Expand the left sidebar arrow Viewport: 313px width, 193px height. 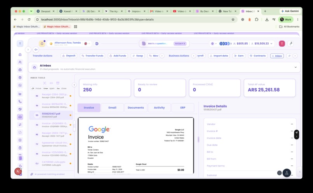click(x=28, y=49)
